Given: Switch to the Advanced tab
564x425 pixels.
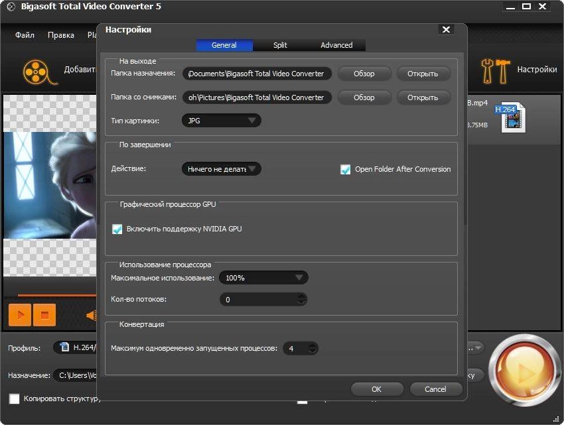Looking at the screenshot, I should [336, 45].
